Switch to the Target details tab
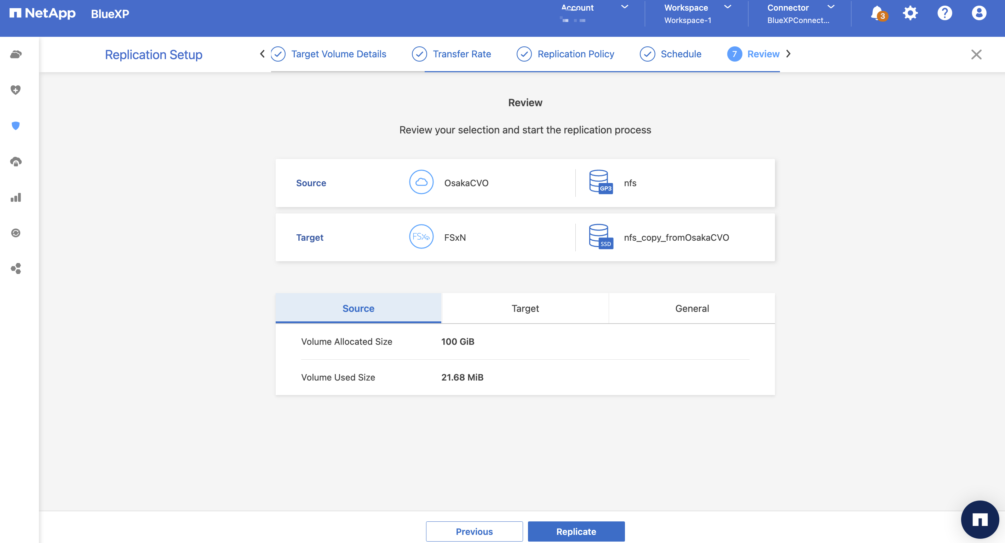Image resolution: width=1005 pixels, height=543 pixels. click(525, 308)
